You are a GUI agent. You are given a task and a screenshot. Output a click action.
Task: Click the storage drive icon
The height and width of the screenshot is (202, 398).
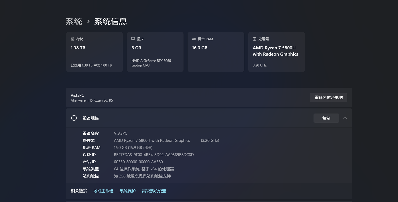pyautogui.click(x=72, y=39)
